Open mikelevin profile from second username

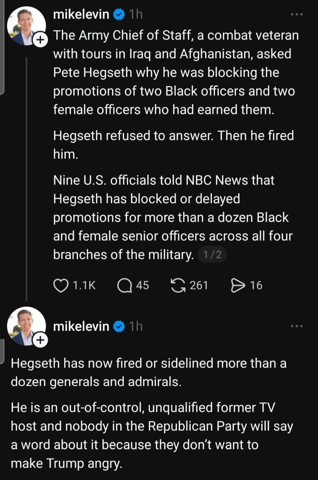pos(81,326)
